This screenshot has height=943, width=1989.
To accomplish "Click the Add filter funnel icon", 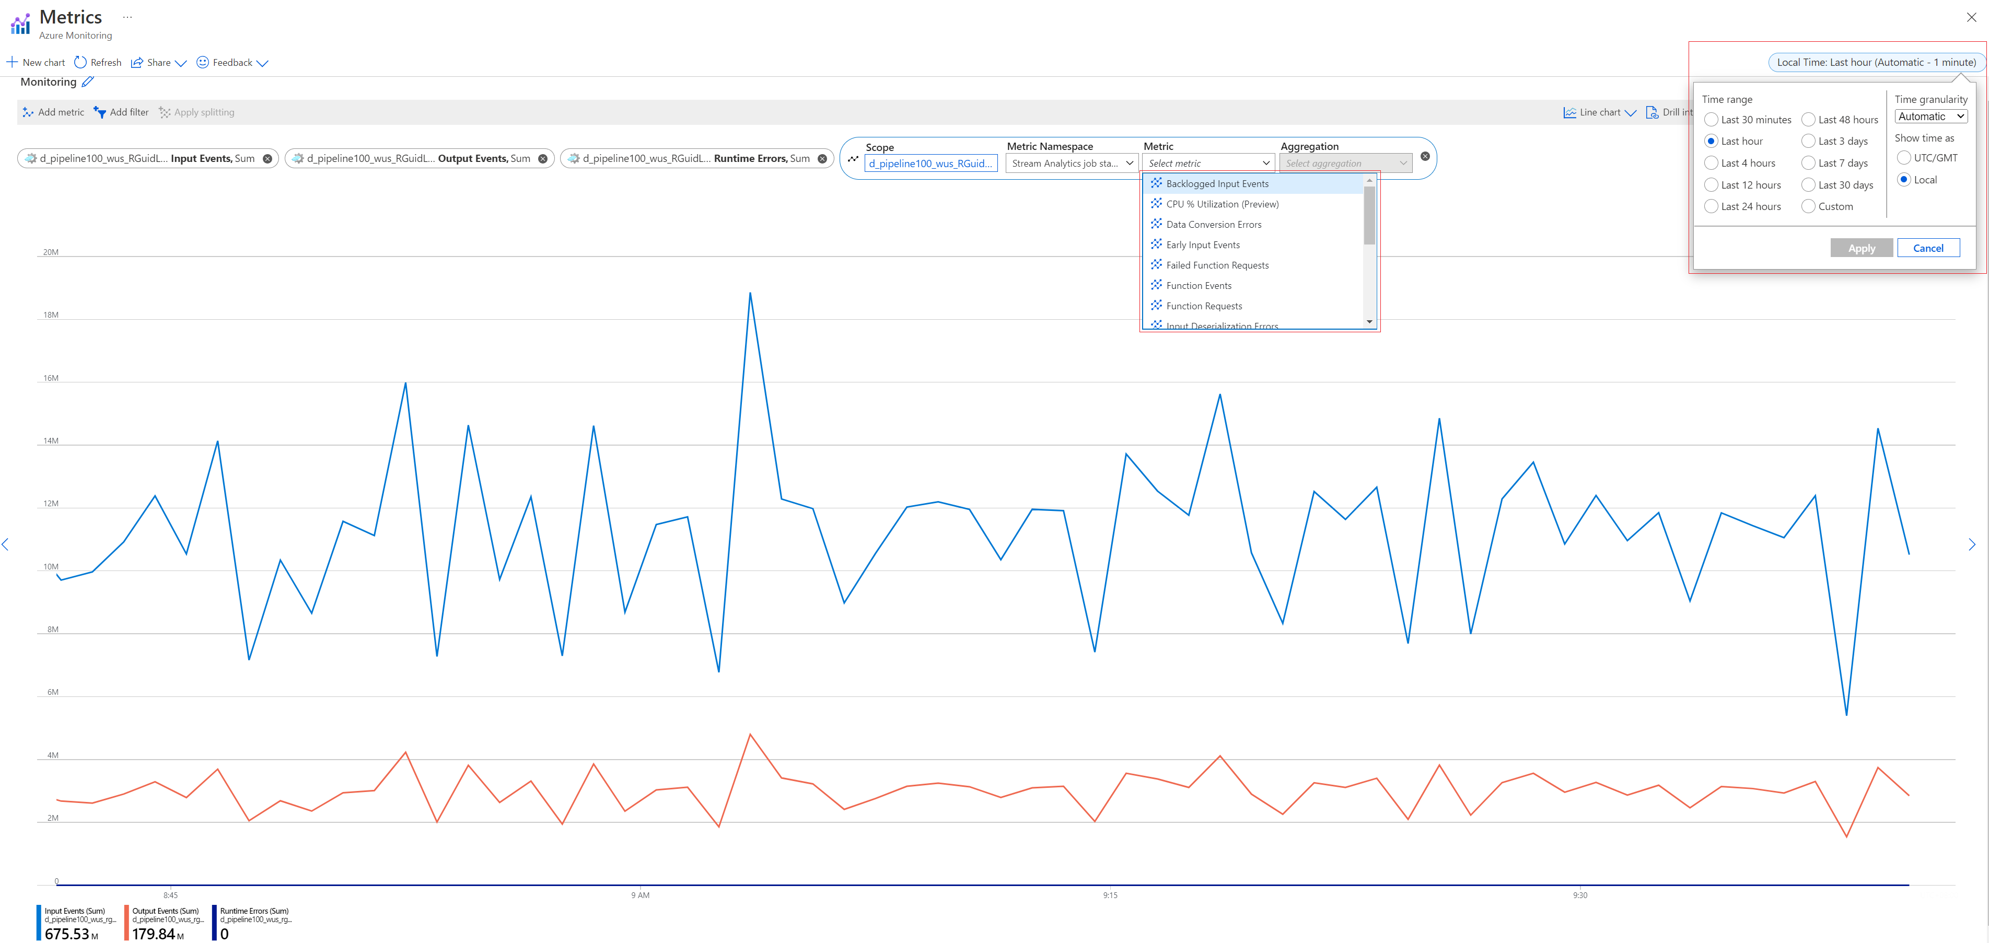I will [100, 112].
